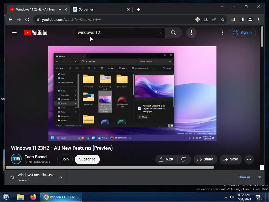Open YouTube hamburger guide menu
Screen dimensions: 269x202
click(x=14, y=32)
